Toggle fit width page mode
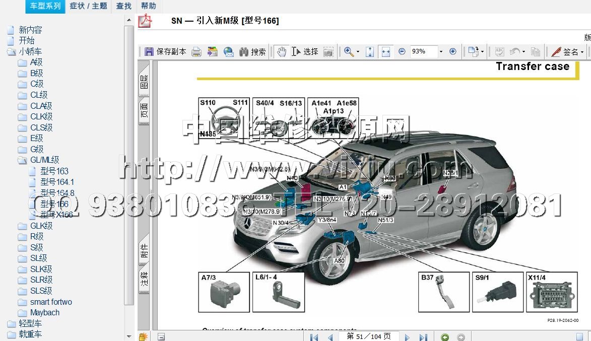Viewport: 591px width, 341px height. tap(385, 51)
